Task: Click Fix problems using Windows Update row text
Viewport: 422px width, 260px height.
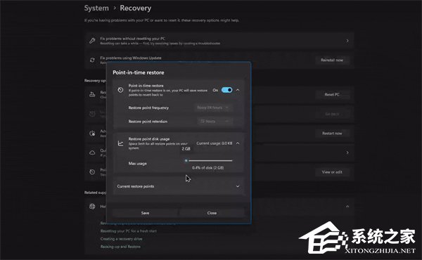Action: click(x=131, y=58)
